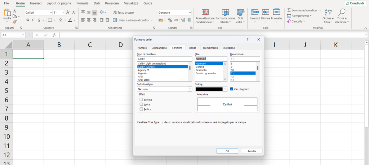The width and height of the screenshot is (369, 165).
Task: Align text to top of cell
Action: click(83, 13)
